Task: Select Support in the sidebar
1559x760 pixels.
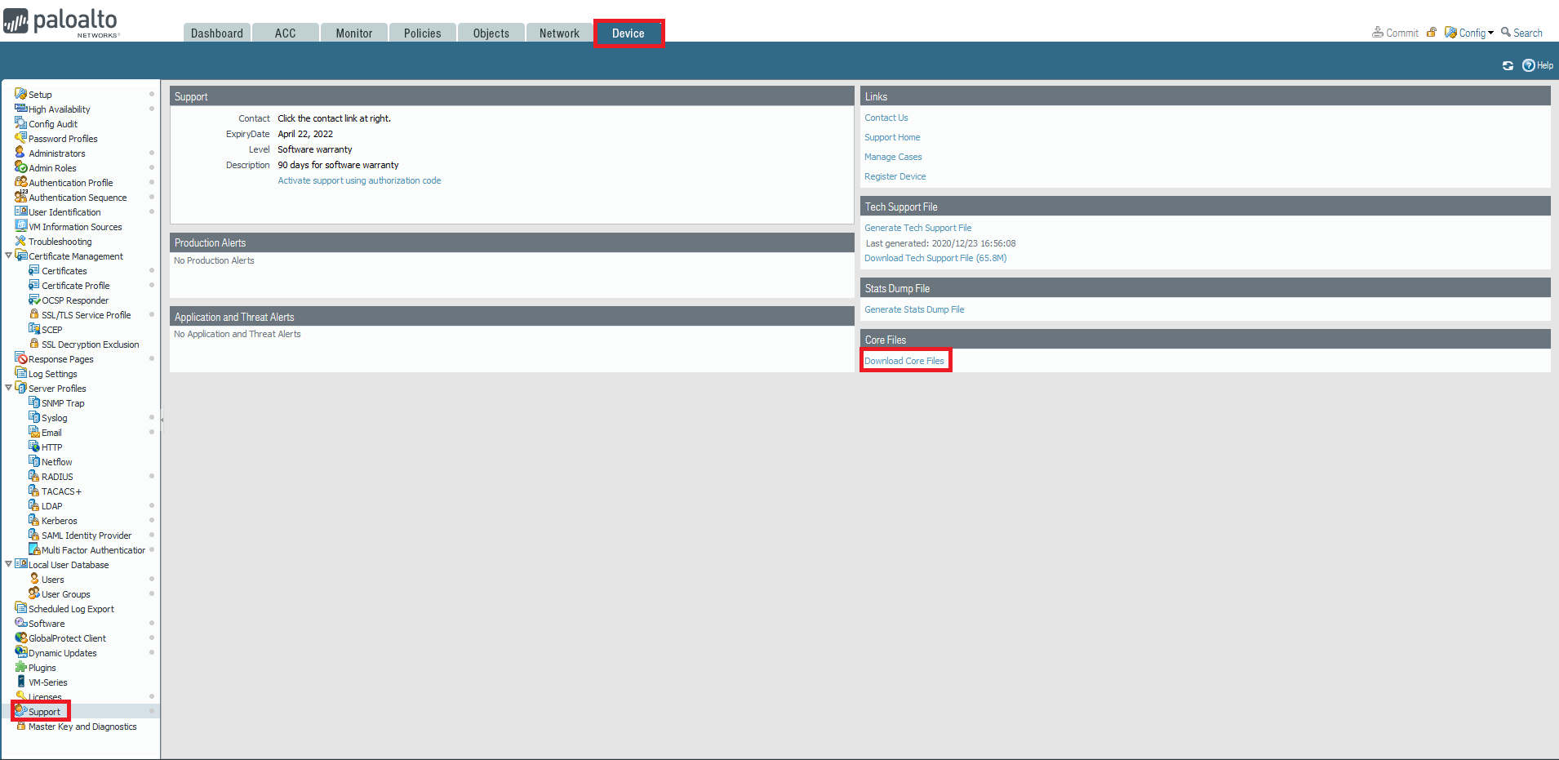Action: [44, 712]
